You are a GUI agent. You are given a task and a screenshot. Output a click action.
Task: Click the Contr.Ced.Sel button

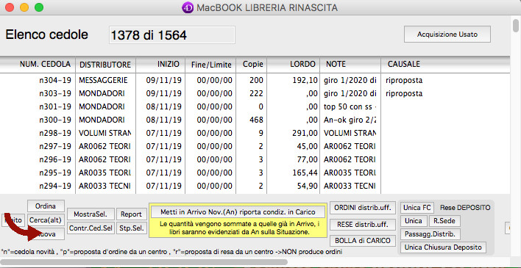coord(91,228)
